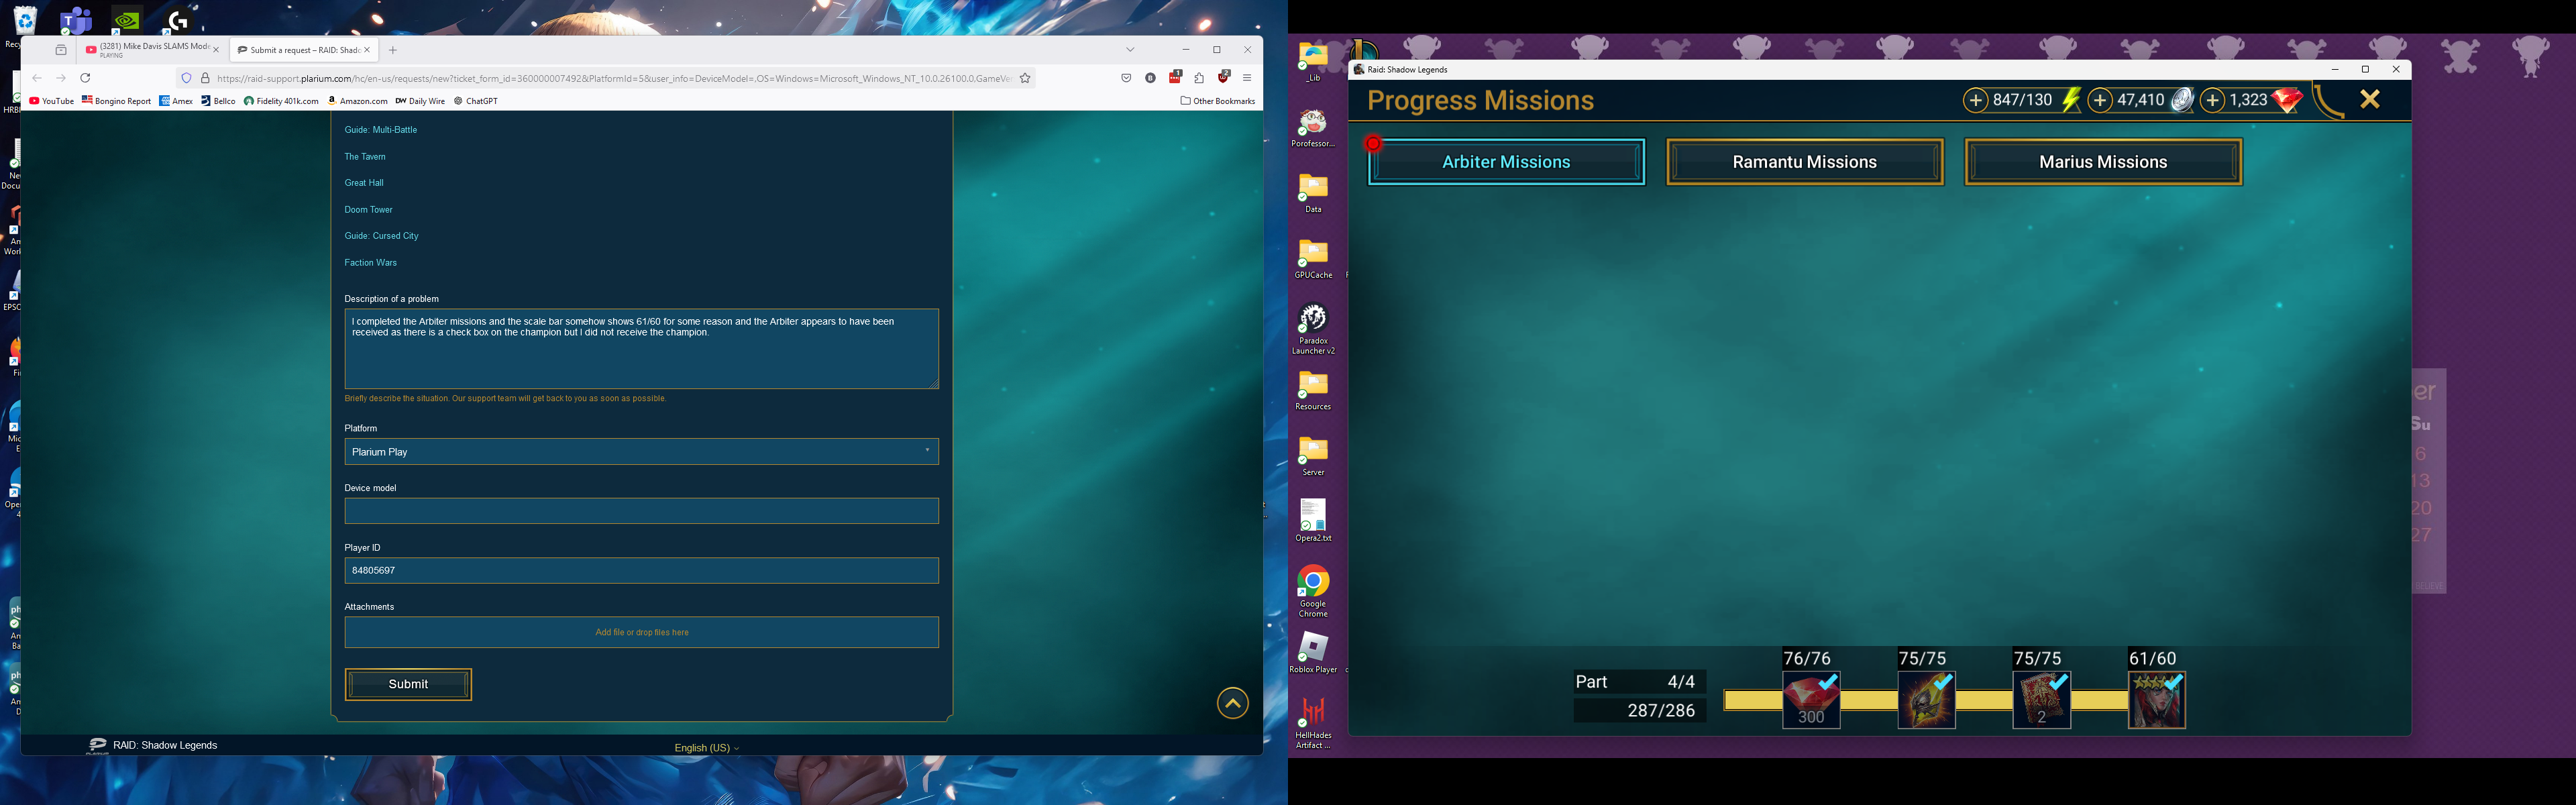Image resolution: width=2576 pixels, height=805 pixels.
Task: Focus the Device model input field
Action: point(641,511)
